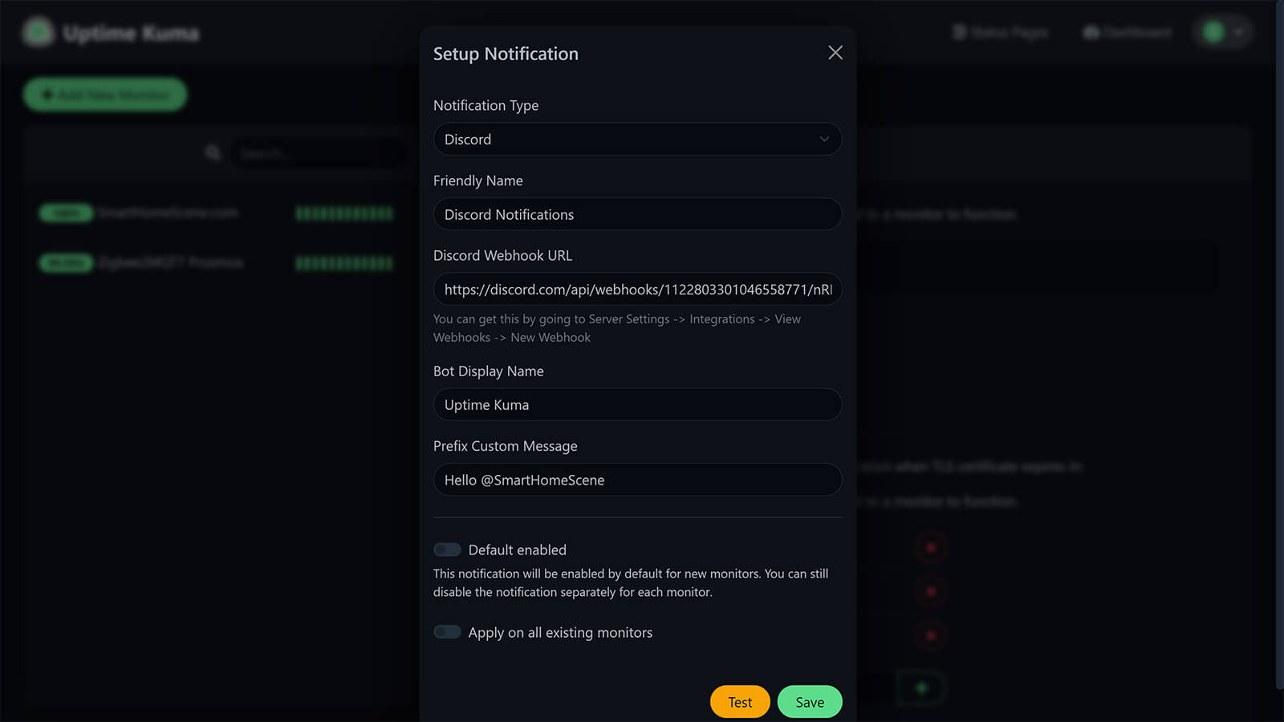Expand the user account menu chevron
The width and height of the screenshot is (1284, 722).
[1237, 32]
